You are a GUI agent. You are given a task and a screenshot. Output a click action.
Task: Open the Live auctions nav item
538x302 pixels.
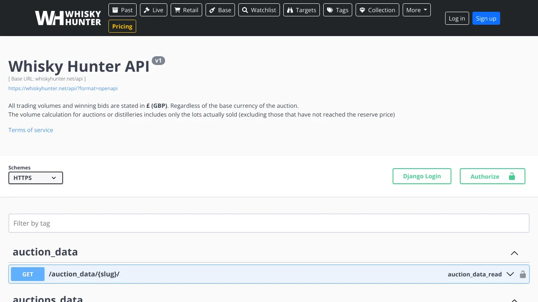153,10
